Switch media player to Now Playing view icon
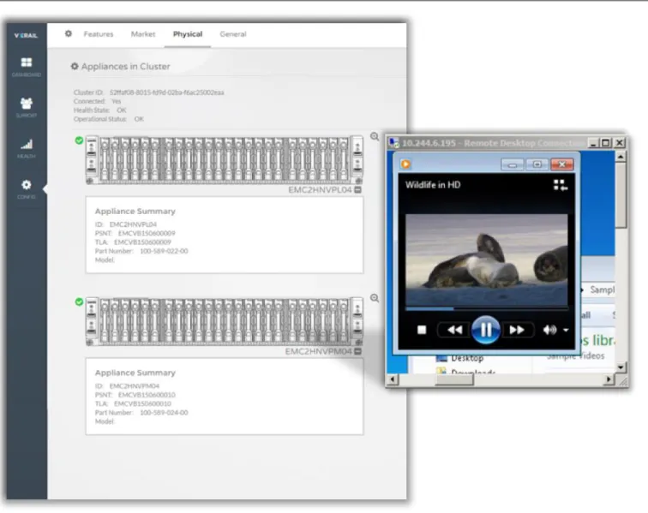 (561, 185)
